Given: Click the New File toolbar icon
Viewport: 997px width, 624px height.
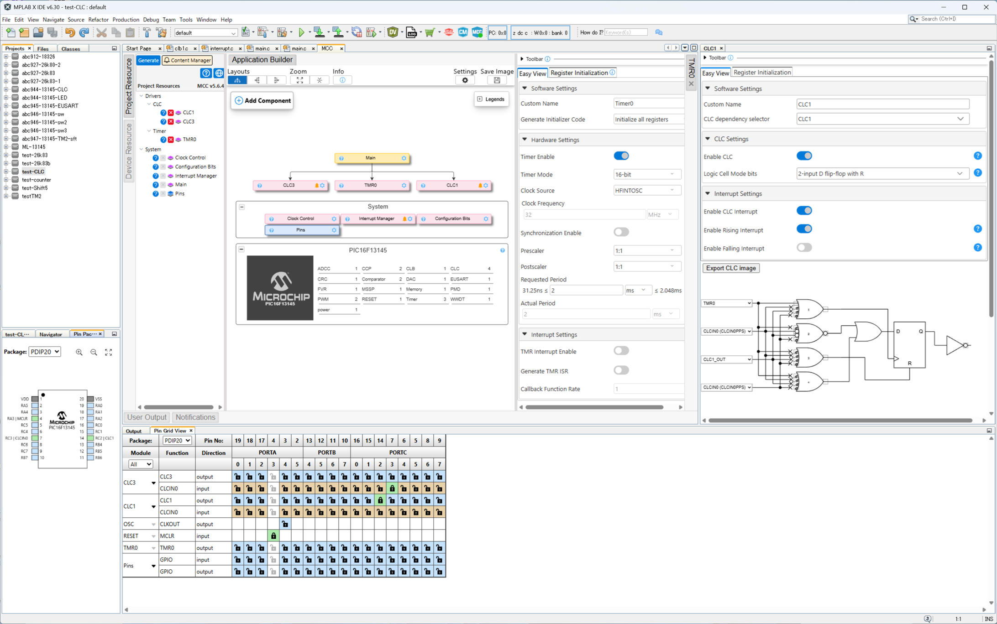Looking at the screenshot, I should tap(10, 32).
